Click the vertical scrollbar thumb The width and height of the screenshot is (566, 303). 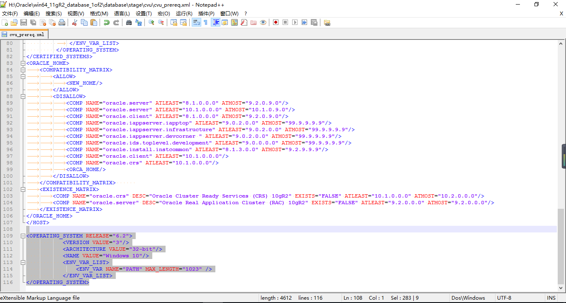click(561, 246)
